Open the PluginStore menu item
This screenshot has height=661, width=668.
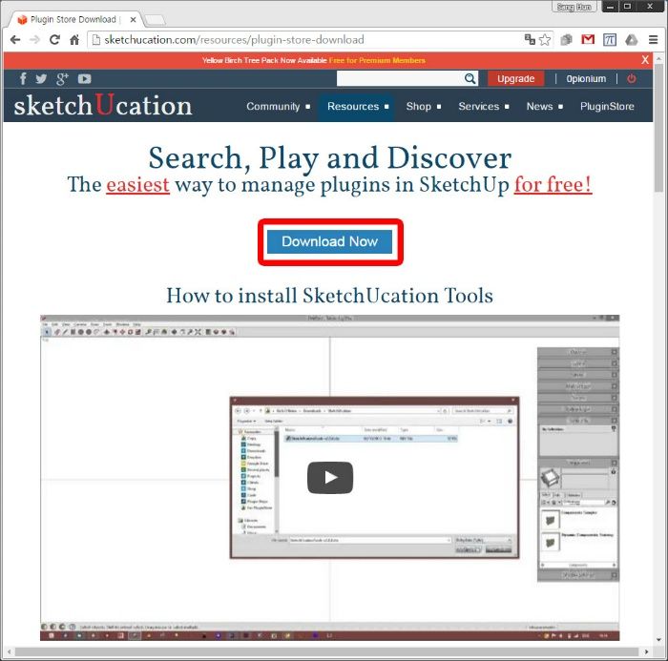[x=607, y=107]
